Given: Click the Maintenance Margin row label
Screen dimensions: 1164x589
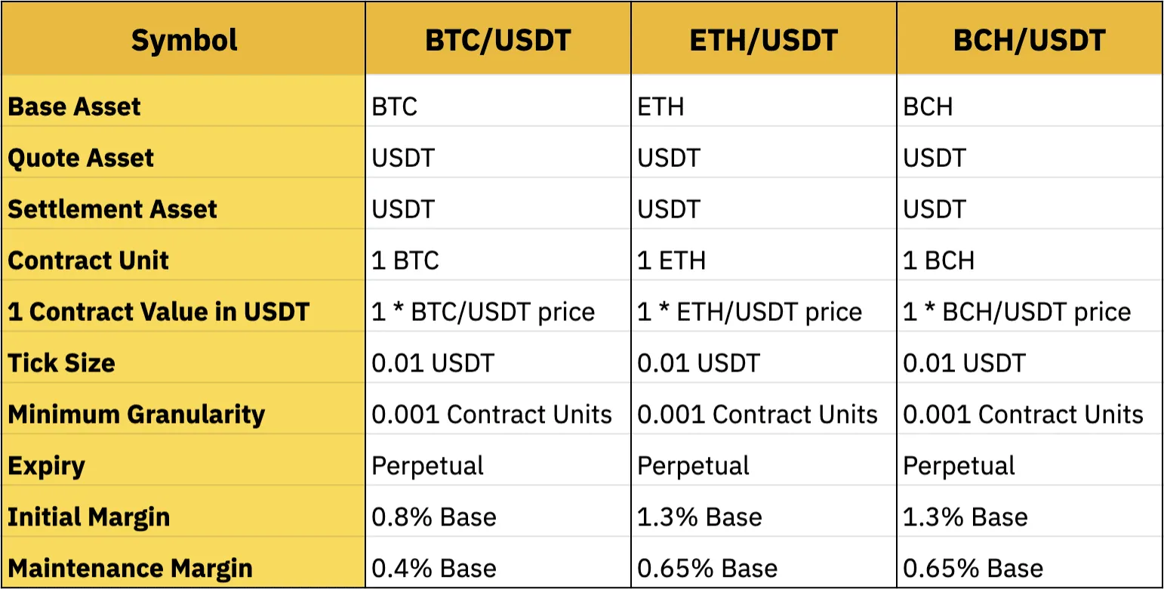Looking at the screenshot, I should (130, 569).
